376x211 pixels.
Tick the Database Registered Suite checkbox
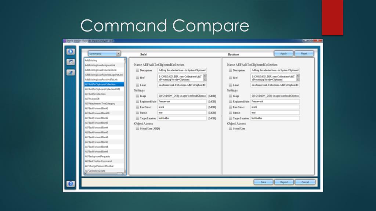pyautogui.click(x=231, y=101)
